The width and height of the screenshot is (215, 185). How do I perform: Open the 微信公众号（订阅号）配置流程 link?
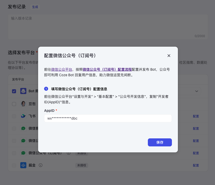[107, 69]
